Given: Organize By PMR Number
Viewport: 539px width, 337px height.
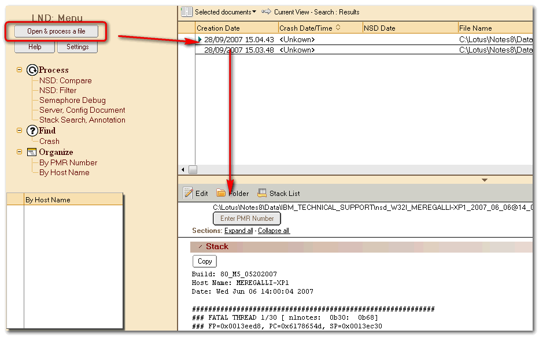Looking at the screenshot, I should [x=68, y=163].
